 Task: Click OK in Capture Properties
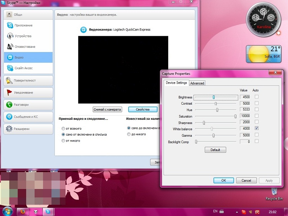223,181
